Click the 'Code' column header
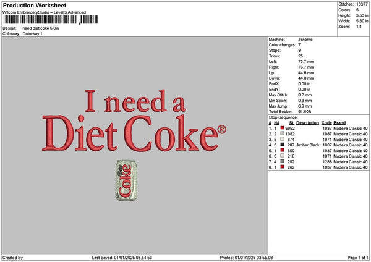 click(x=326, y=123)
